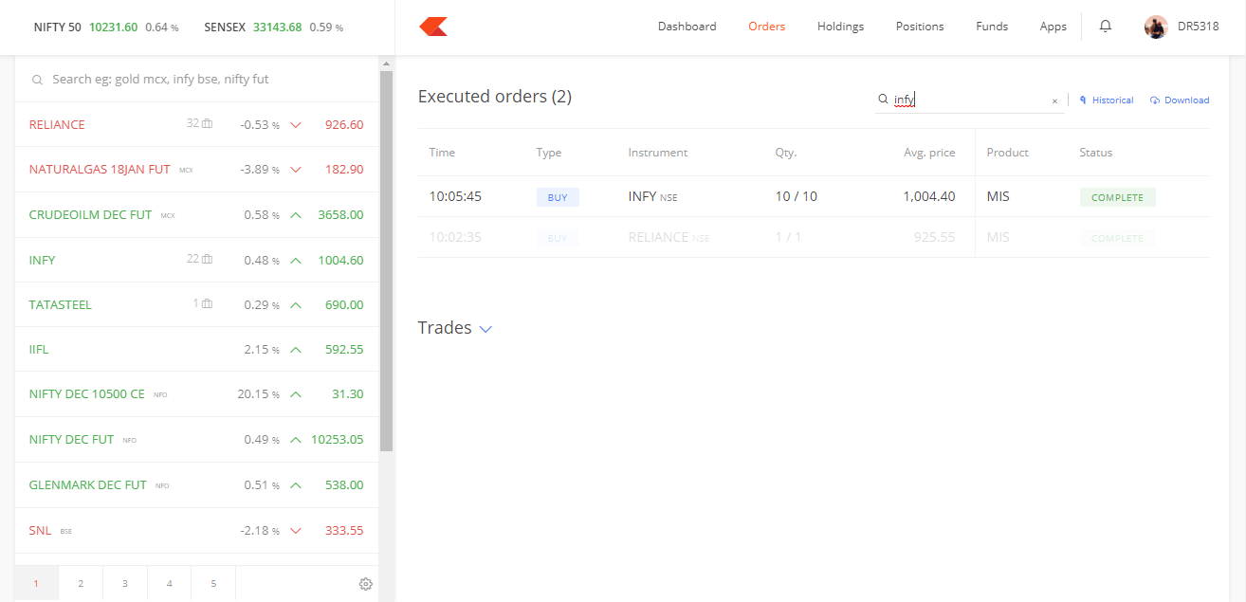View the Funds tab
1246x602 pixels.
coord(992,27)
